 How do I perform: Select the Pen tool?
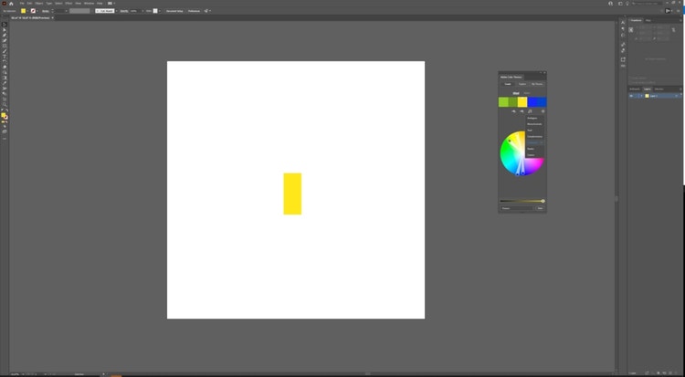tap(5, 35)
